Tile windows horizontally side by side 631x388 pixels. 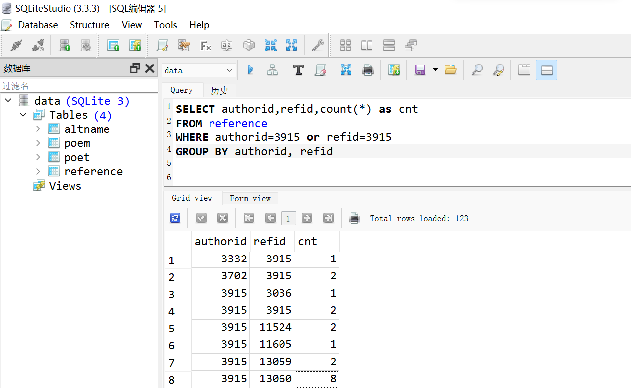[367, 46]
